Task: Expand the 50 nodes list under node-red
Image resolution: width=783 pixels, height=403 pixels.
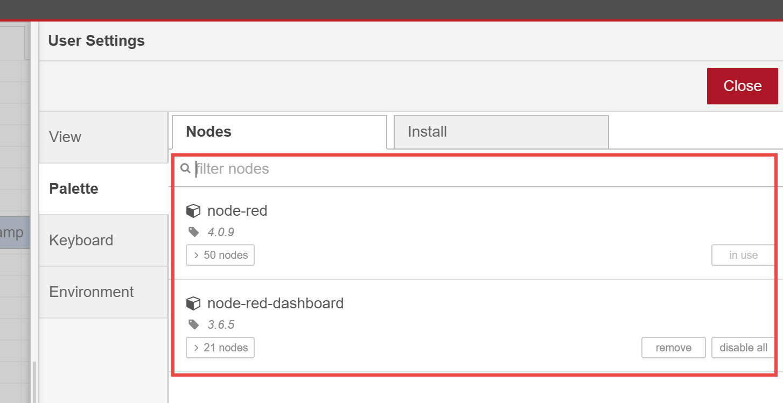Action: point(220,255)
